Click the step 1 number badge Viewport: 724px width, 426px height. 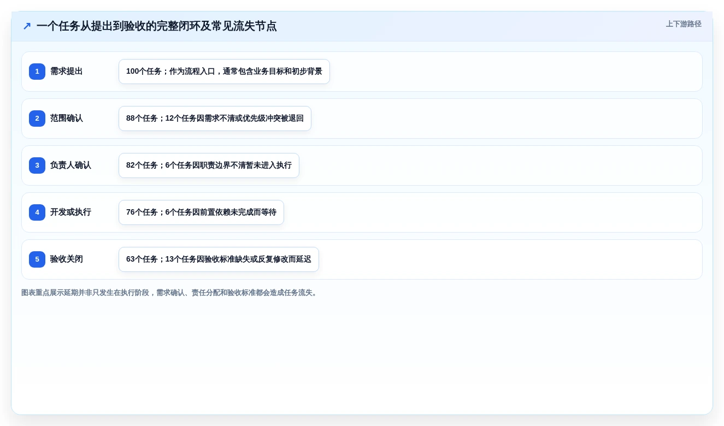point(37,72)
